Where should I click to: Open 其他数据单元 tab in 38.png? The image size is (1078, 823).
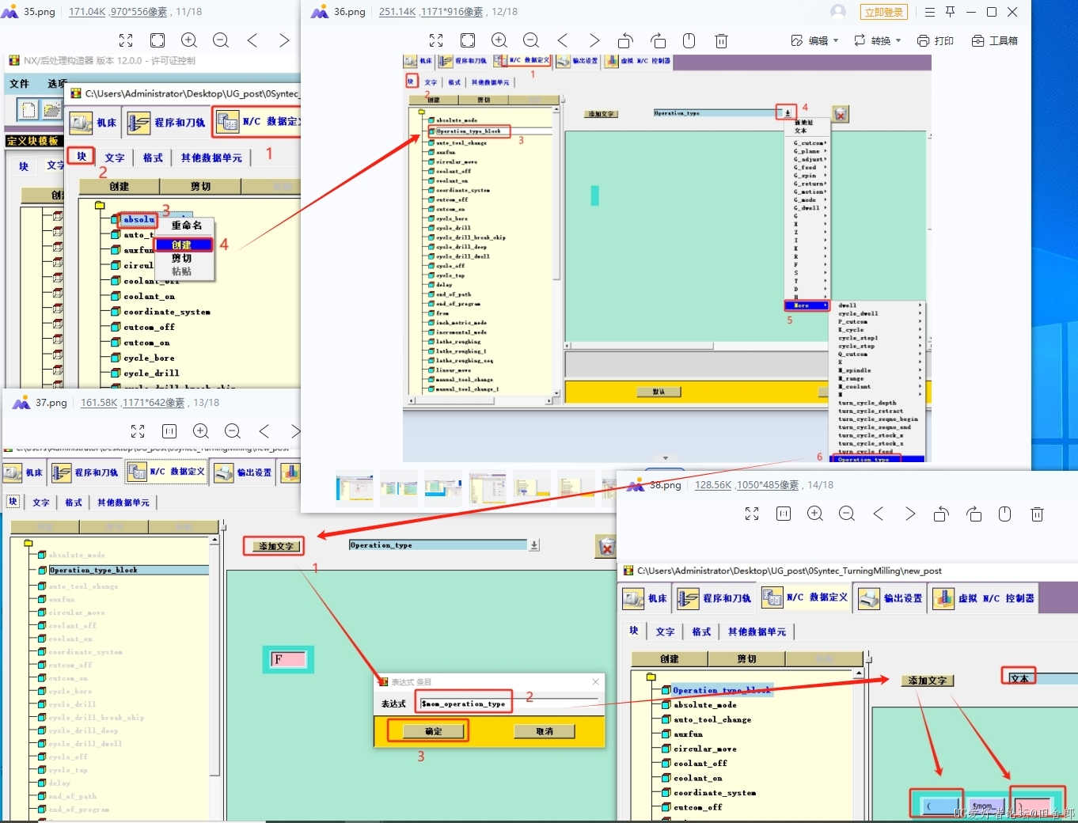(x=757, y=631)
